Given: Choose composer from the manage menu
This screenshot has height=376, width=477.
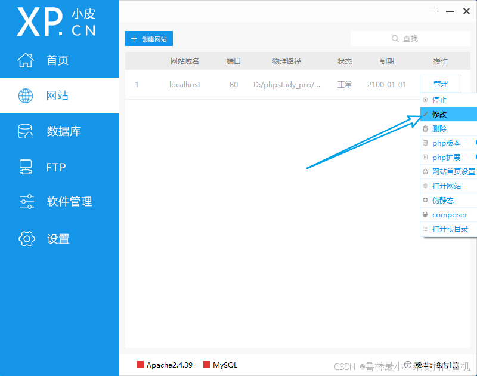Looking at the screenshot, I should [449, 215].
